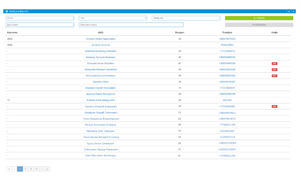Focus the Номер тел. input field
Screen dimensions: 301x178
[186, 18]
